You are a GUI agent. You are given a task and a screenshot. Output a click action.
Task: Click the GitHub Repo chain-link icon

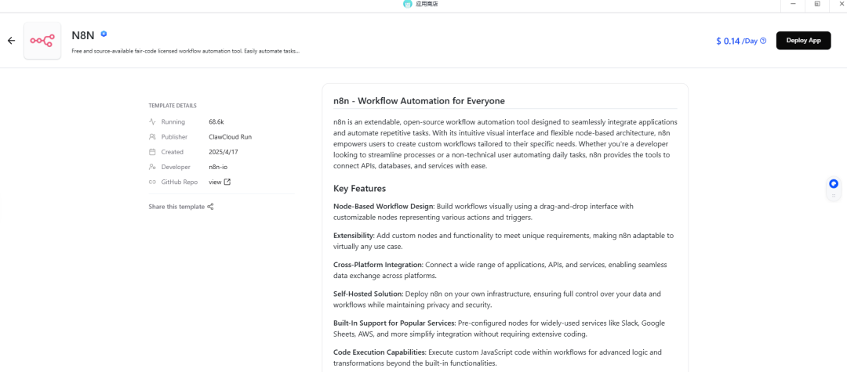tap(152, 182)
